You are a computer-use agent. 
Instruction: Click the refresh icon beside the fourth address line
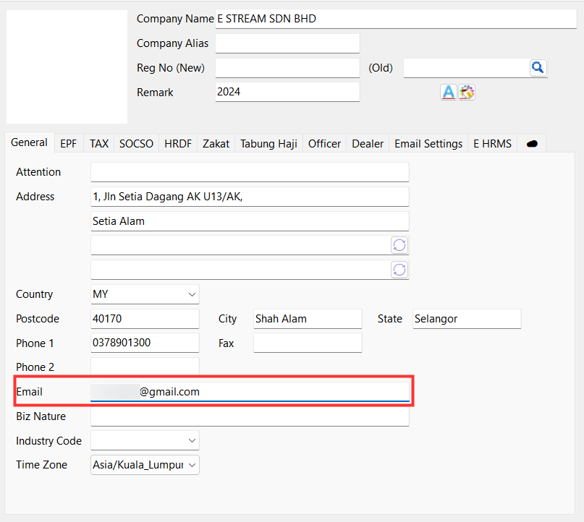pyautogui.click(x=399, y=269)
